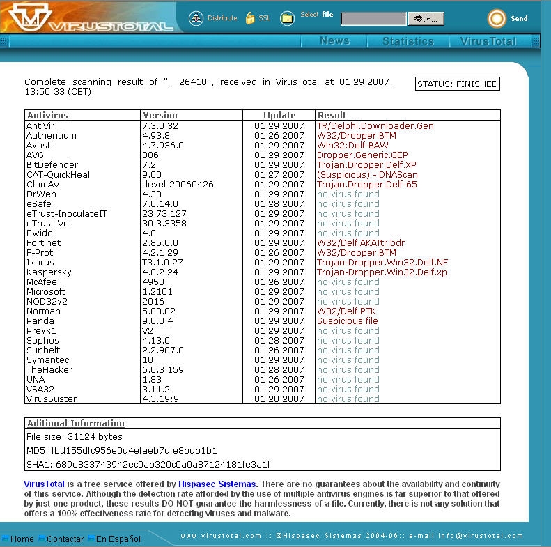
Task: Click the File size 31124 bytes line
Action: point(74,437)
